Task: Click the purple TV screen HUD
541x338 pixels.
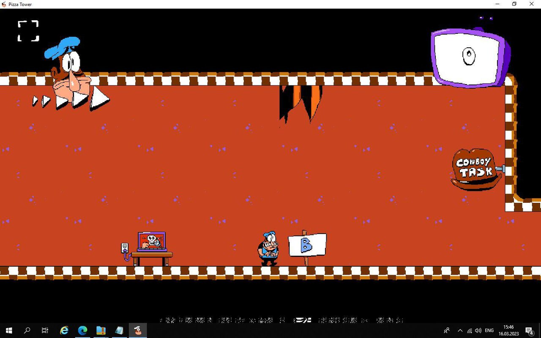Action: tap(470, 57)
